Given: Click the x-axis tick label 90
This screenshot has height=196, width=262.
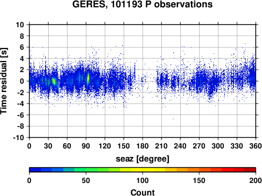Looking at the screenshot, I should click(86, 146).
